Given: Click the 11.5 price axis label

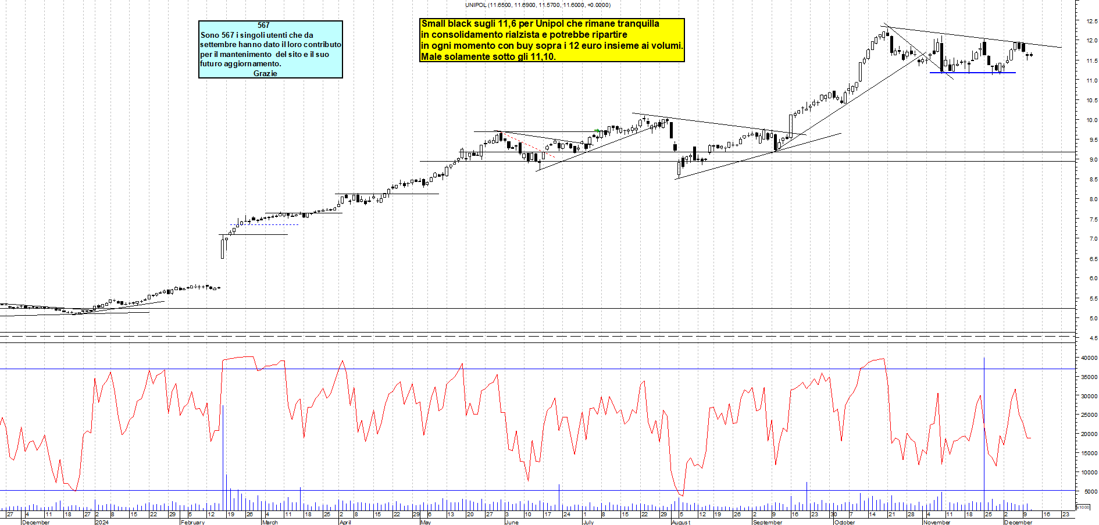Looking at the screenshot, I should pos(1091,60).
